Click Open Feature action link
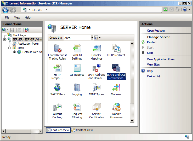 coord(156,31)
